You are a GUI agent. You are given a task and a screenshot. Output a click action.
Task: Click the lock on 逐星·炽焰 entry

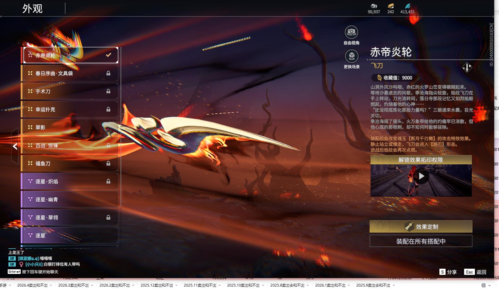click(x=109, y=181)
